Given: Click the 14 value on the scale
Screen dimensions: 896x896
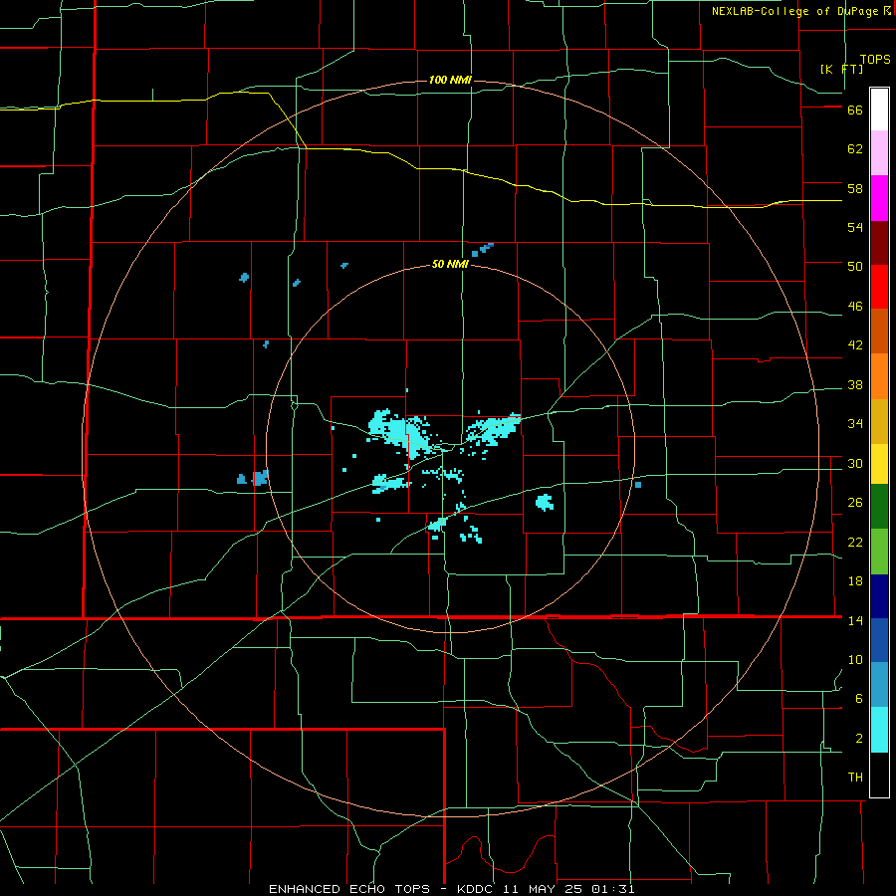Looking at the screenshot, I should point(855,620).
